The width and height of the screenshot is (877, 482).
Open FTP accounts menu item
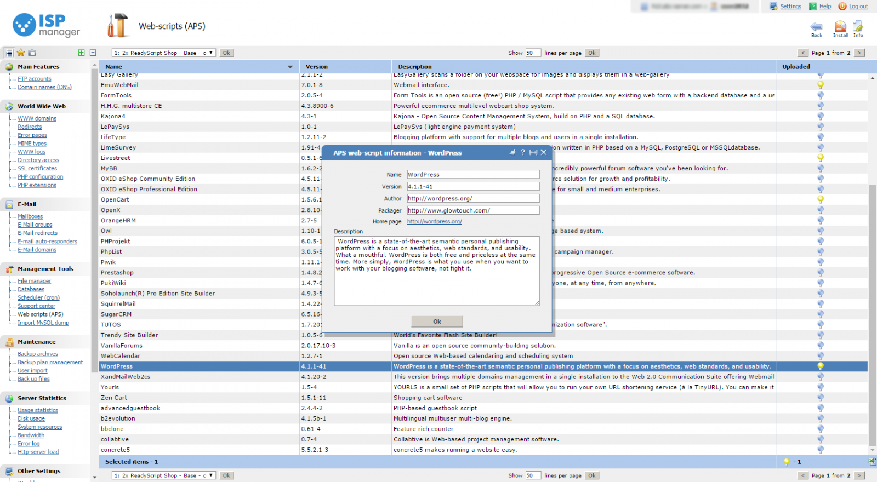(34, 79)
